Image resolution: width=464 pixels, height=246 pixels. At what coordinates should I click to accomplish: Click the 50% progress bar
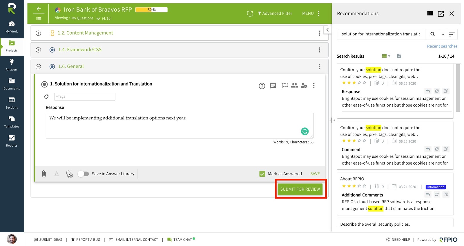click(151, 10)
